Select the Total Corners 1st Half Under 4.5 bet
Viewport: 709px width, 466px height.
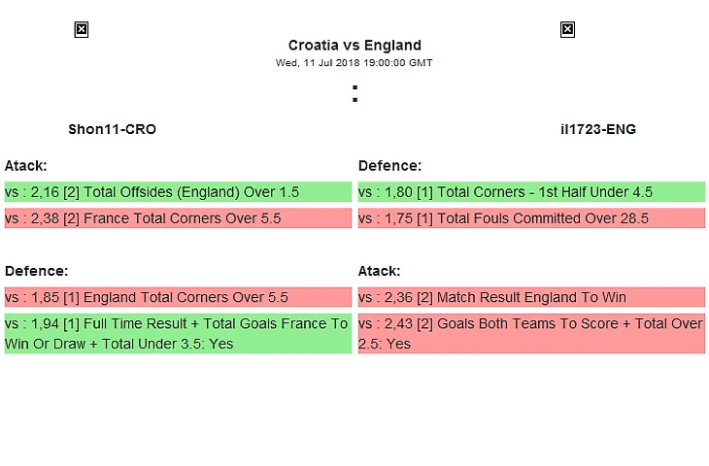531,192
